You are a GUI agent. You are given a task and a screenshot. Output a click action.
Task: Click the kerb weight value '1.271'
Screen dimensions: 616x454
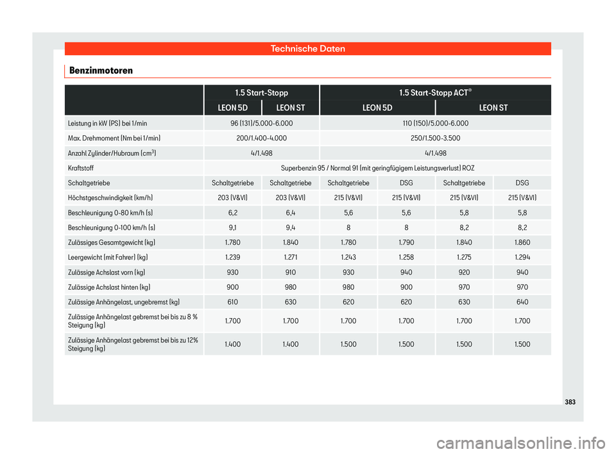291,258
